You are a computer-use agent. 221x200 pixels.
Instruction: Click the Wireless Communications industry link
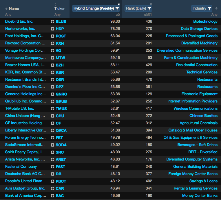click(196, 109)
